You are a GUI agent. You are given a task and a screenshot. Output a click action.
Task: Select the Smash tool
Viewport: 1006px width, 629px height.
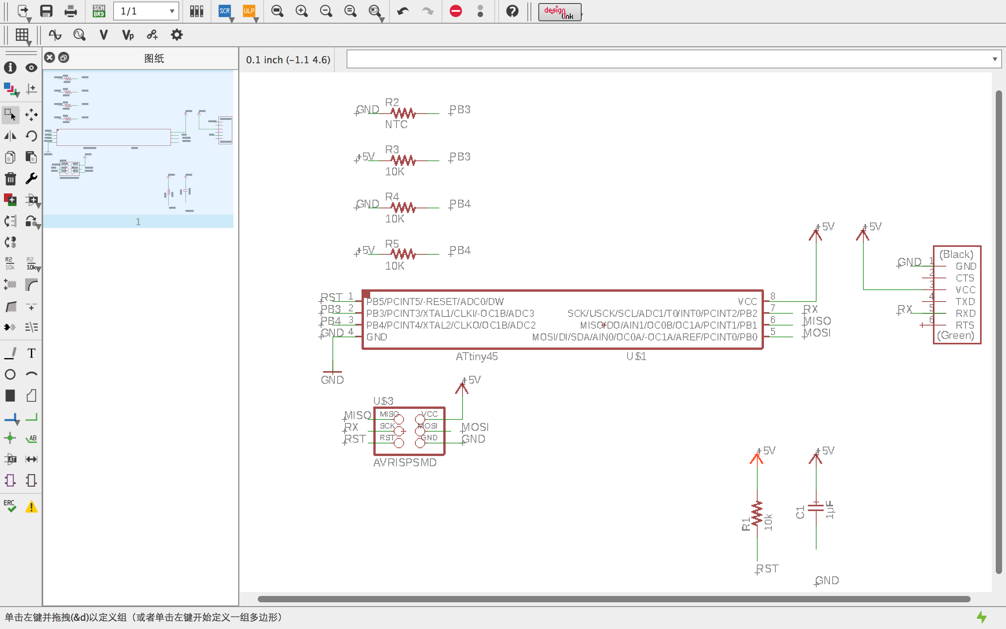pyautogui.click(x=10, y=285)
